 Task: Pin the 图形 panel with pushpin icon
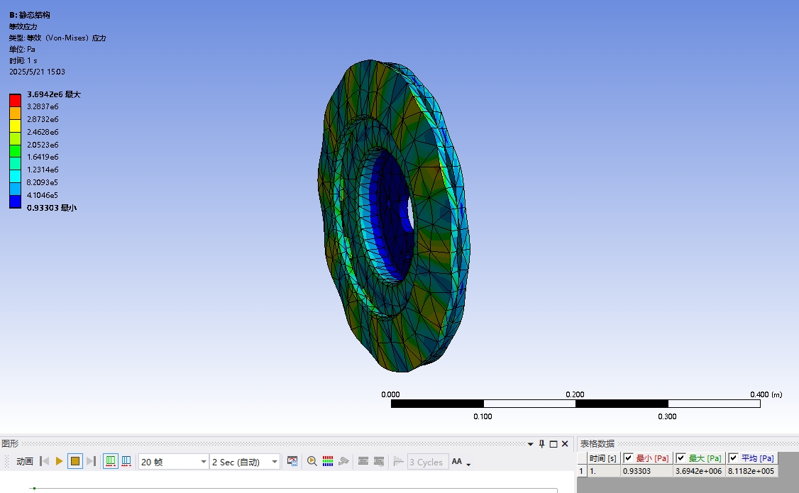(x=541, y=444)
